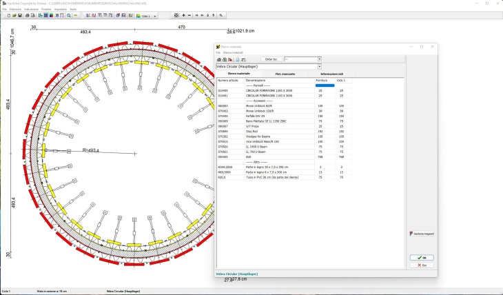Click the zoom-in plus icon in toolbar
503x295 pixels.
(x=183, y=15)
